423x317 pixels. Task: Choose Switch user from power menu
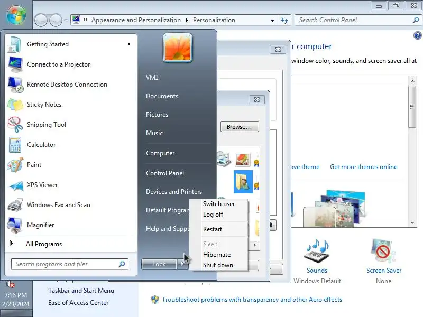tap(219, 204)
